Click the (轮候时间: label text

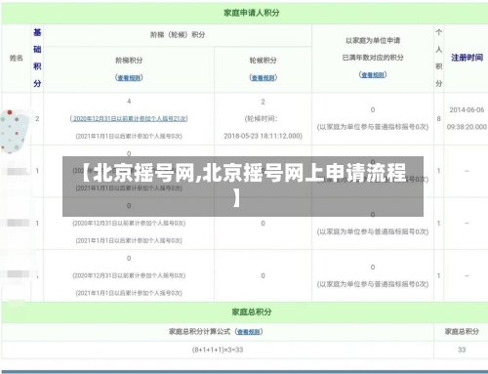click(x=262, y=119)
